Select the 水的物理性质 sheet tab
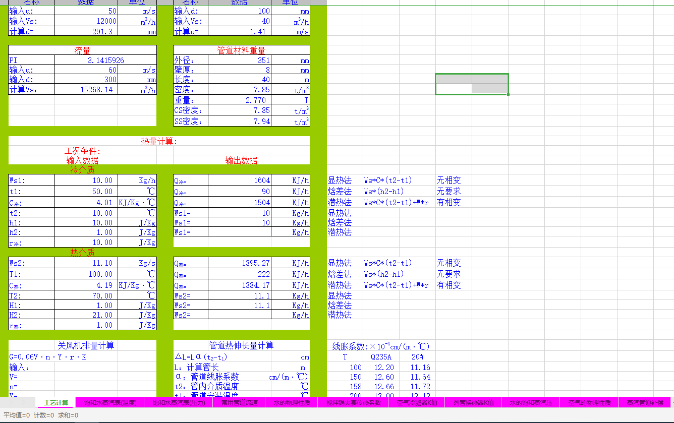674x423 pixels. (x=292, y=402)
